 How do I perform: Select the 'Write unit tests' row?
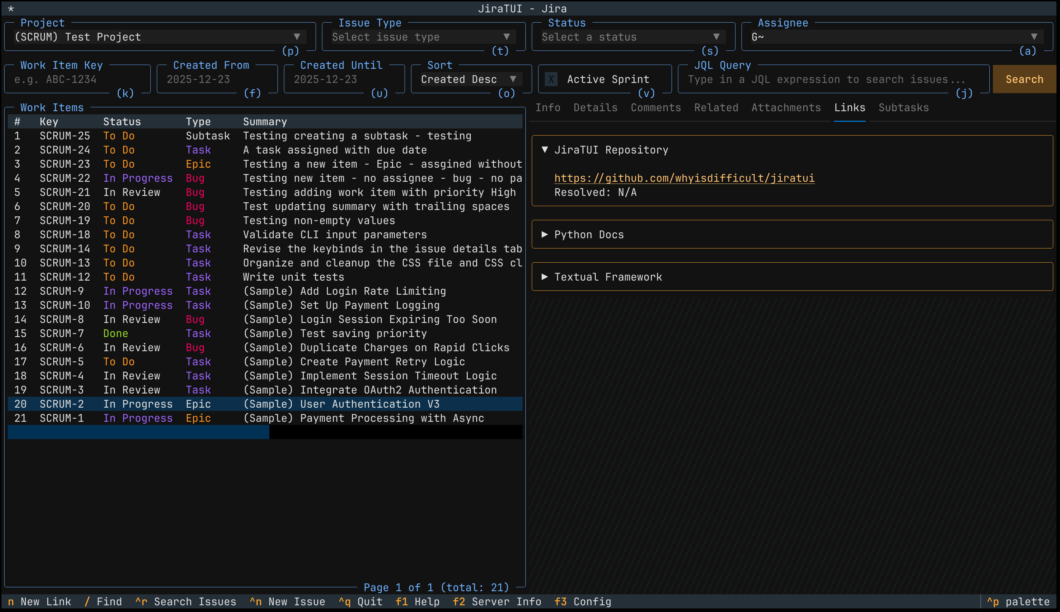[265, 277]
